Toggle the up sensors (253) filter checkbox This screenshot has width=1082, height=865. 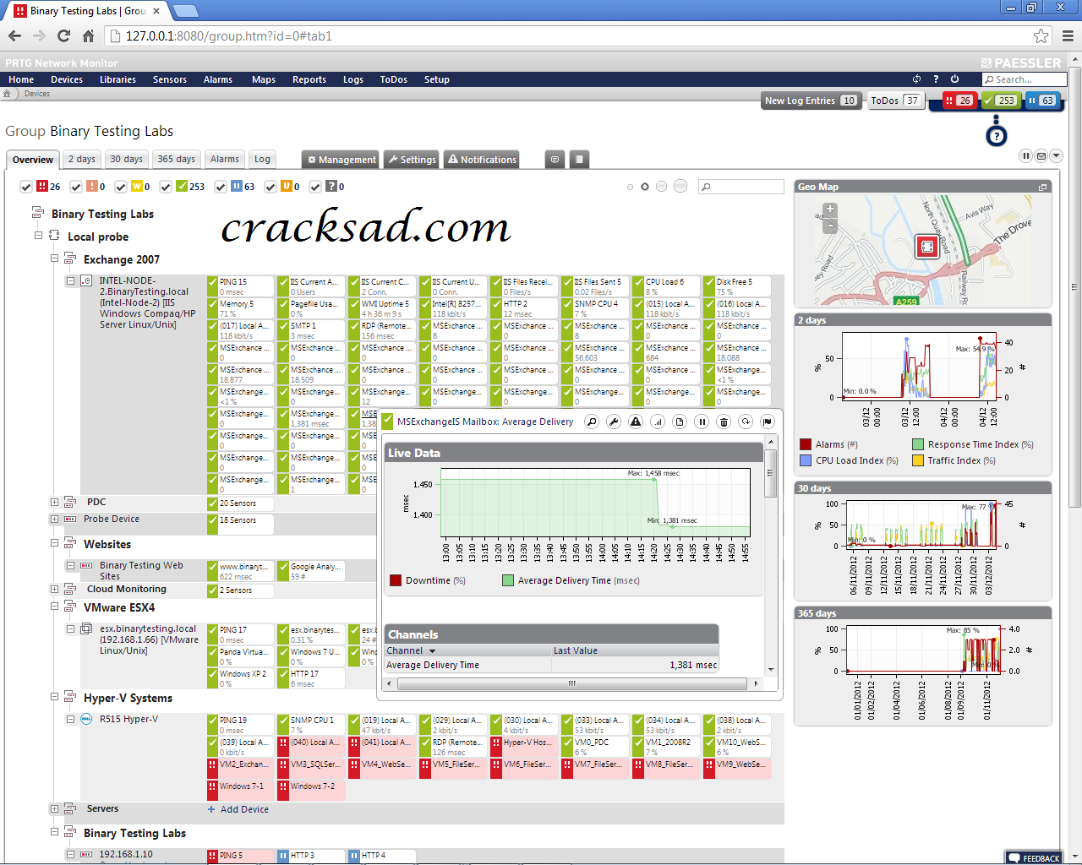click(166, 187)
